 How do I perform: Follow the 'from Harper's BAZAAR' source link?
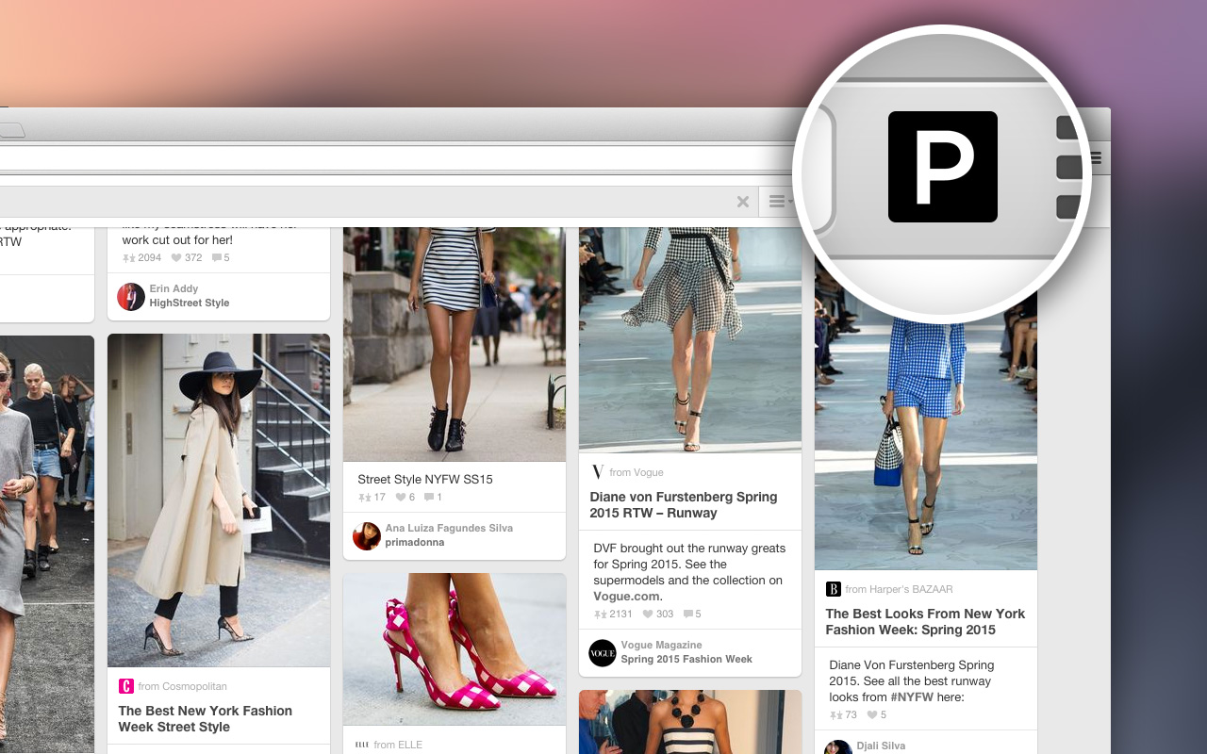(899, 589)
